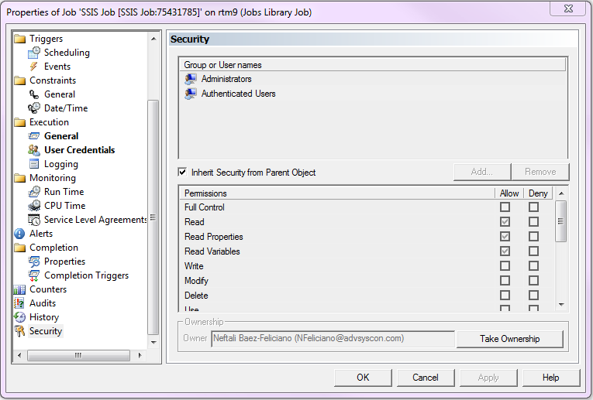Select Authenticated Users in the group list
This screenshot has height=400, width=593.
pos(238,94)
